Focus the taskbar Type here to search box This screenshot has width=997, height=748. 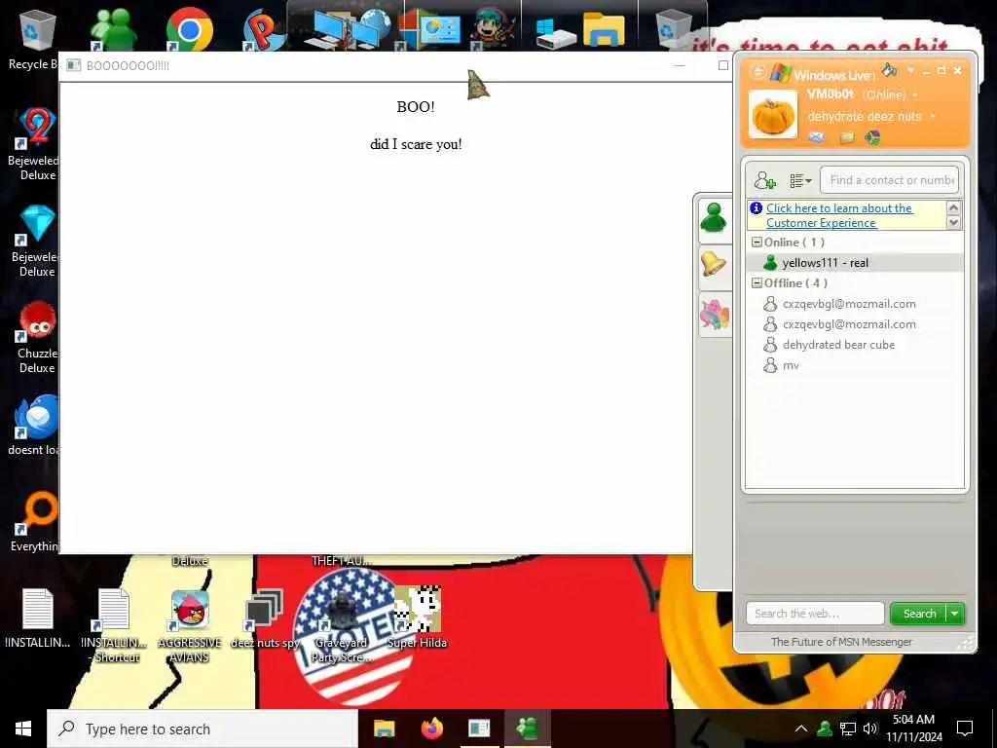(203, 729)
